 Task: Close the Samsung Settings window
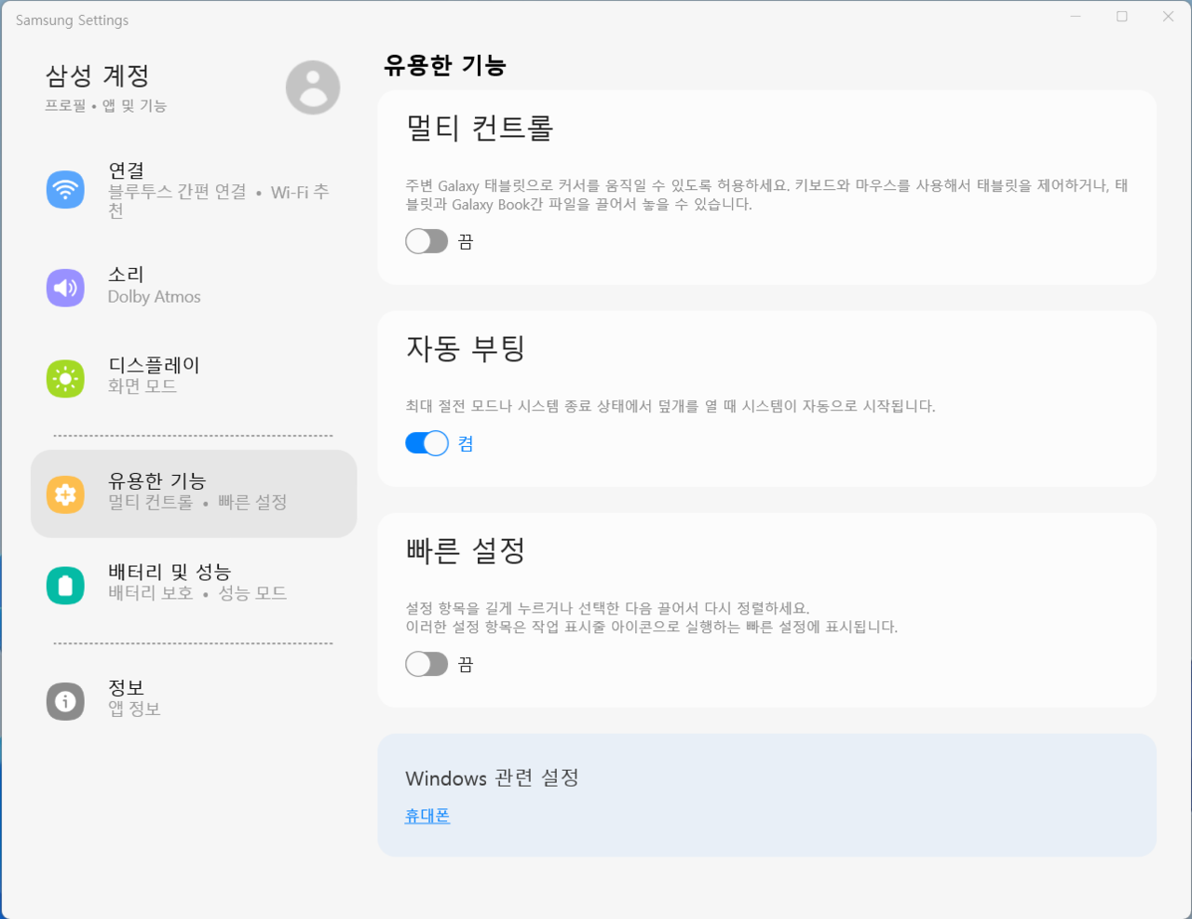point(1168,17)
